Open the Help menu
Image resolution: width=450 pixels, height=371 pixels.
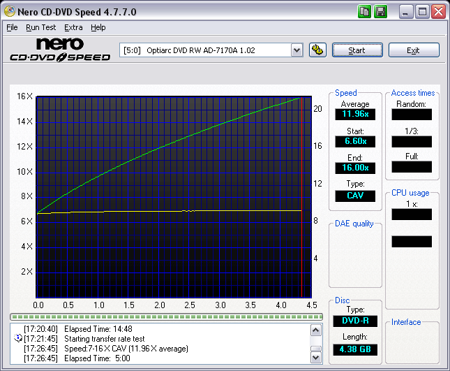coord(98,27)
